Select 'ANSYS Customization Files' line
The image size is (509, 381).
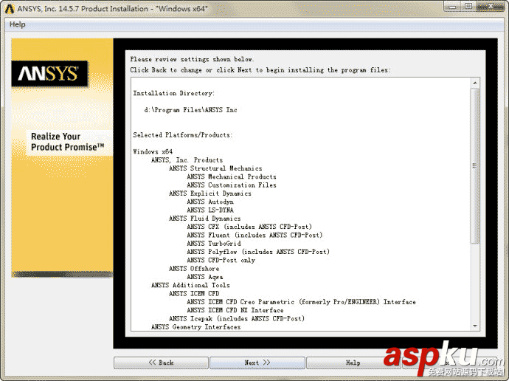click(x=232, y=185)
